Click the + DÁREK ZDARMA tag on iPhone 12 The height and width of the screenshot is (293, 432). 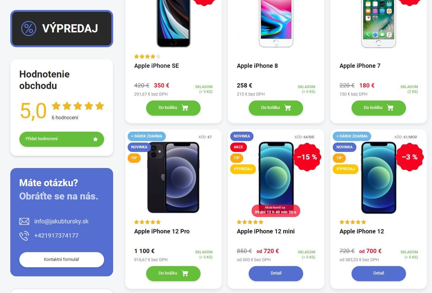click(x=352, y=136)
